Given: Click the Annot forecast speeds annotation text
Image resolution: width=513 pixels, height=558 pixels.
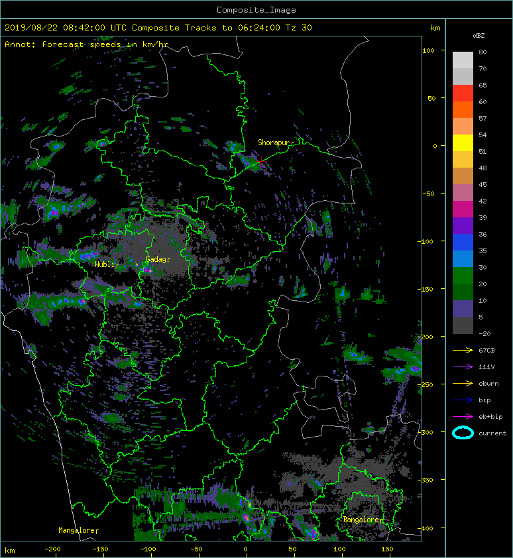Looking at the screenshot, I should (x=87, y=44).
